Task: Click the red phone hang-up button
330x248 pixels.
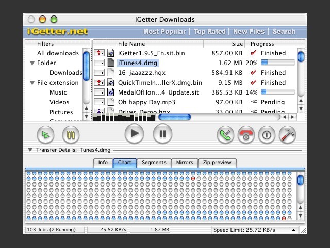Action: tap(246, 135)
